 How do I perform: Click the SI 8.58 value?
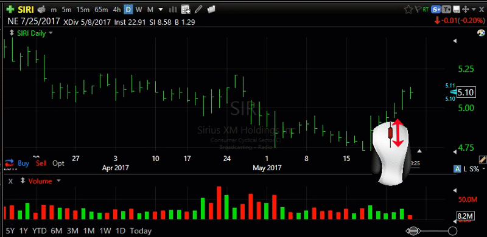tap(160, 22)
